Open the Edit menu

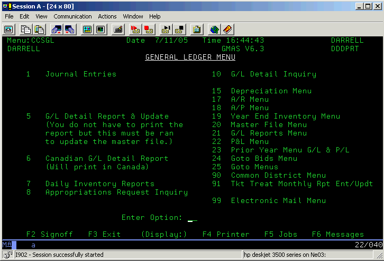(x=24, y=16)
